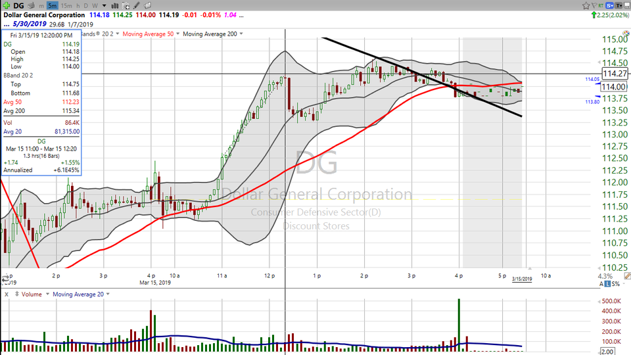Open the bar-chart plot style icon

114,6
